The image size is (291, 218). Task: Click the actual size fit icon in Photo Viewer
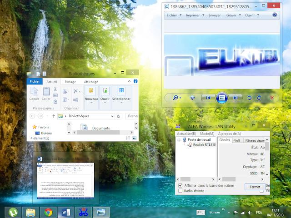pos(192,98)
